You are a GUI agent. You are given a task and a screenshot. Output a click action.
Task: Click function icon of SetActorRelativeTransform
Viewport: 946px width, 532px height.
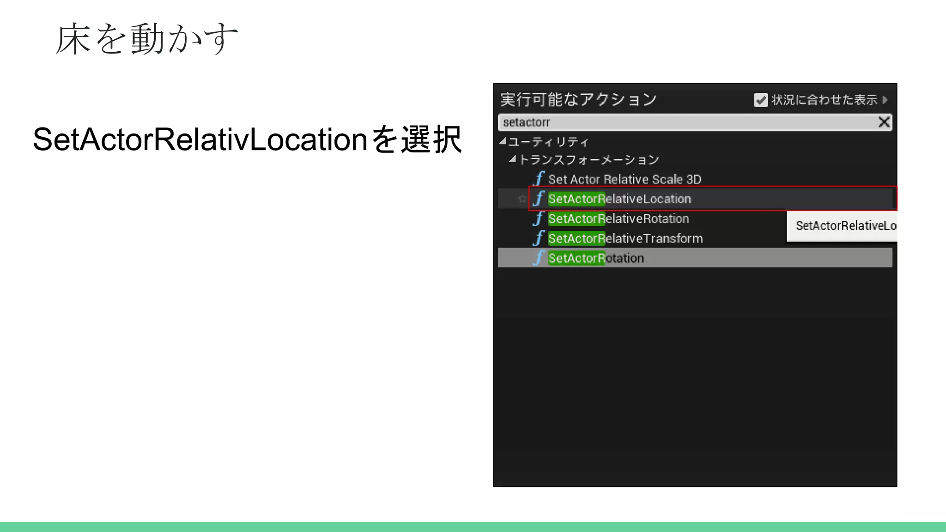(x=539, y=238)
